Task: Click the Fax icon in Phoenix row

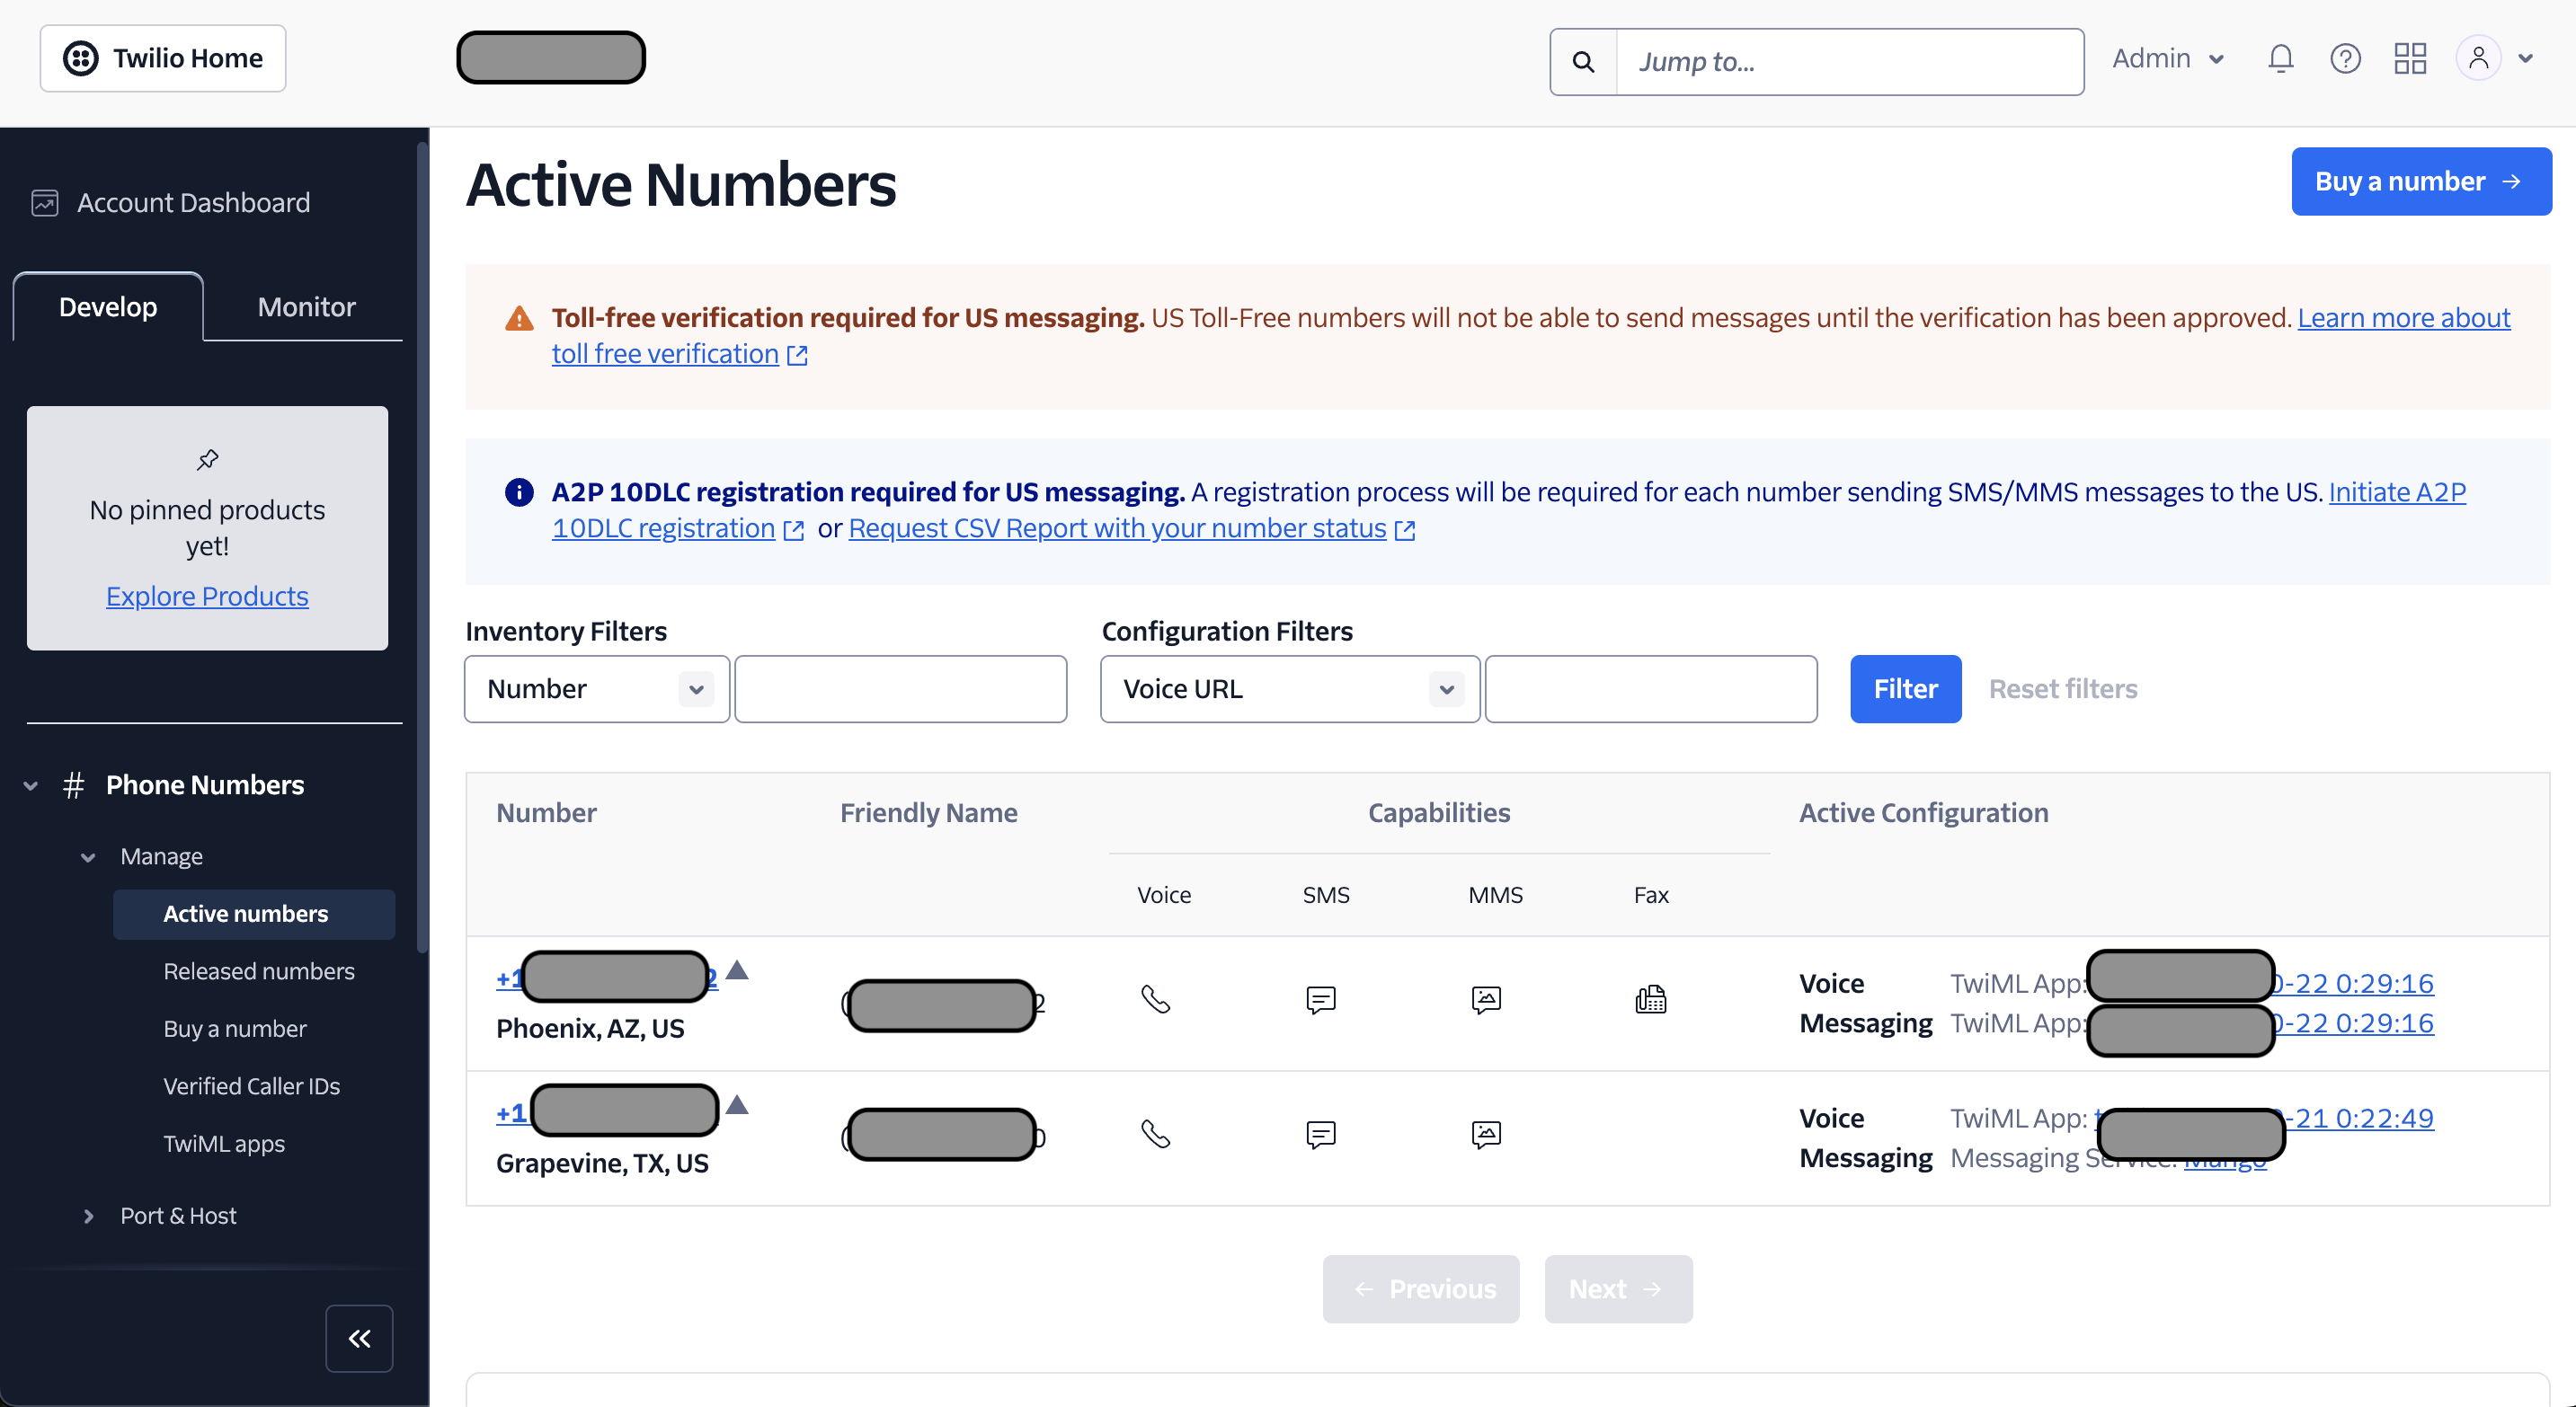Action: click(1651, 999)
